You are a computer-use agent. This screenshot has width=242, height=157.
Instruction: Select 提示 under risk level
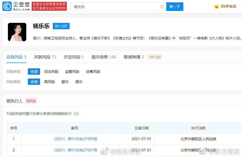click(79, 82)
